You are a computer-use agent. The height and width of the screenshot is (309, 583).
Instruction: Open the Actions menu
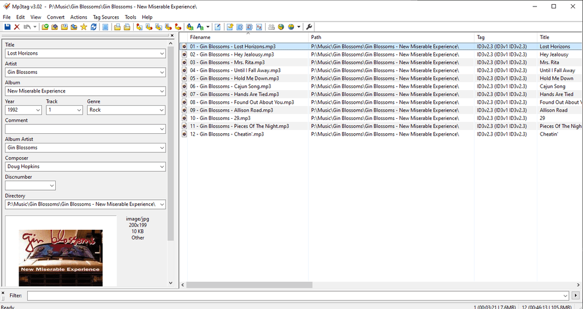(79, 17)
